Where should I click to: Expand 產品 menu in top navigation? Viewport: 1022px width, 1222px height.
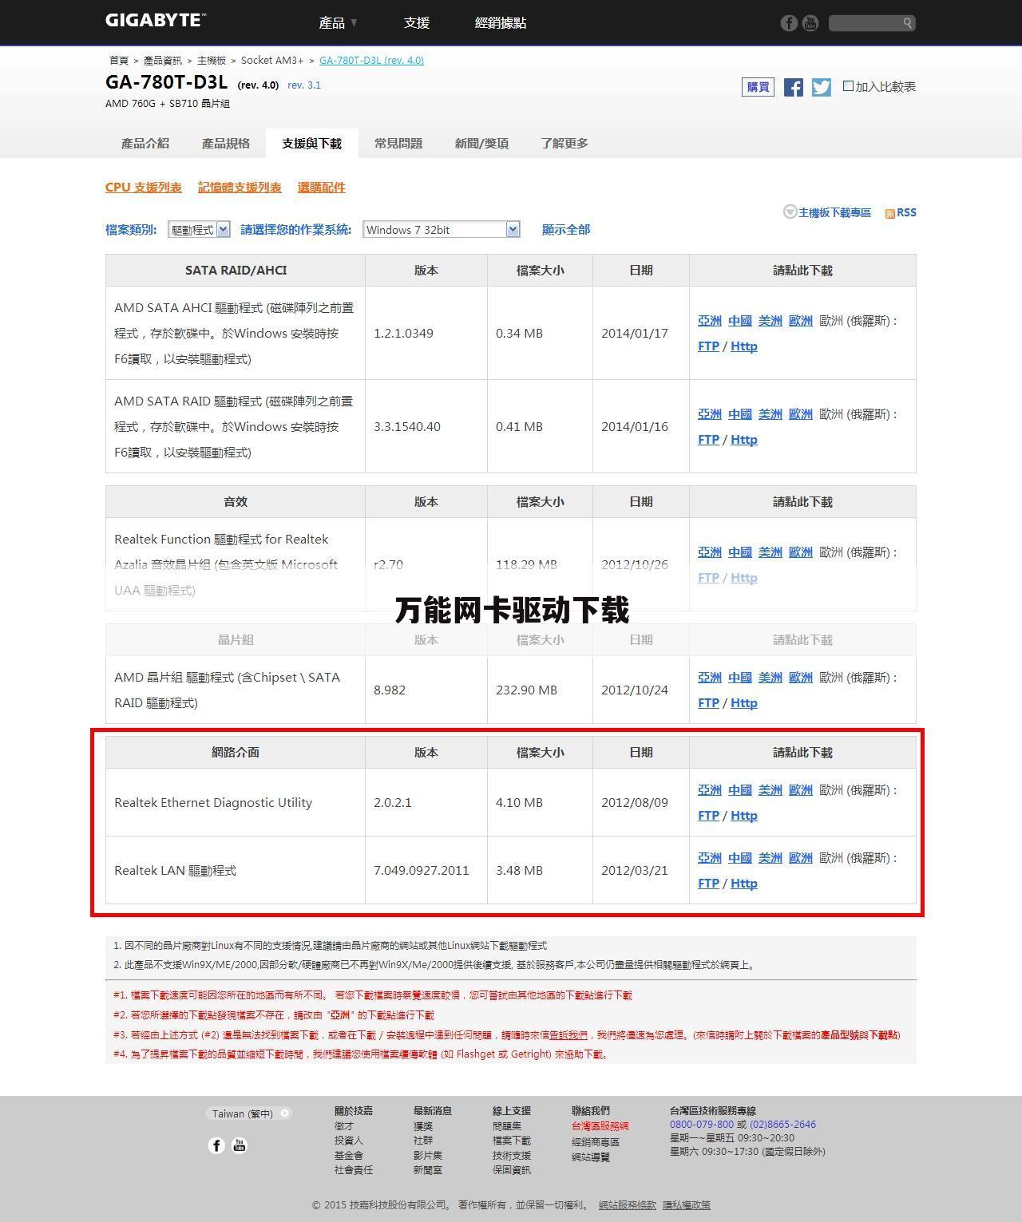tap(339, 23)
